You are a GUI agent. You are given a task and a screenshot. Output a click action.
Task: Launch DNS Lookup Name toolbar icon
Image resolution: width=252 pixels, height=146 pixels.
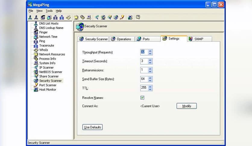click(x=36, y=17)
